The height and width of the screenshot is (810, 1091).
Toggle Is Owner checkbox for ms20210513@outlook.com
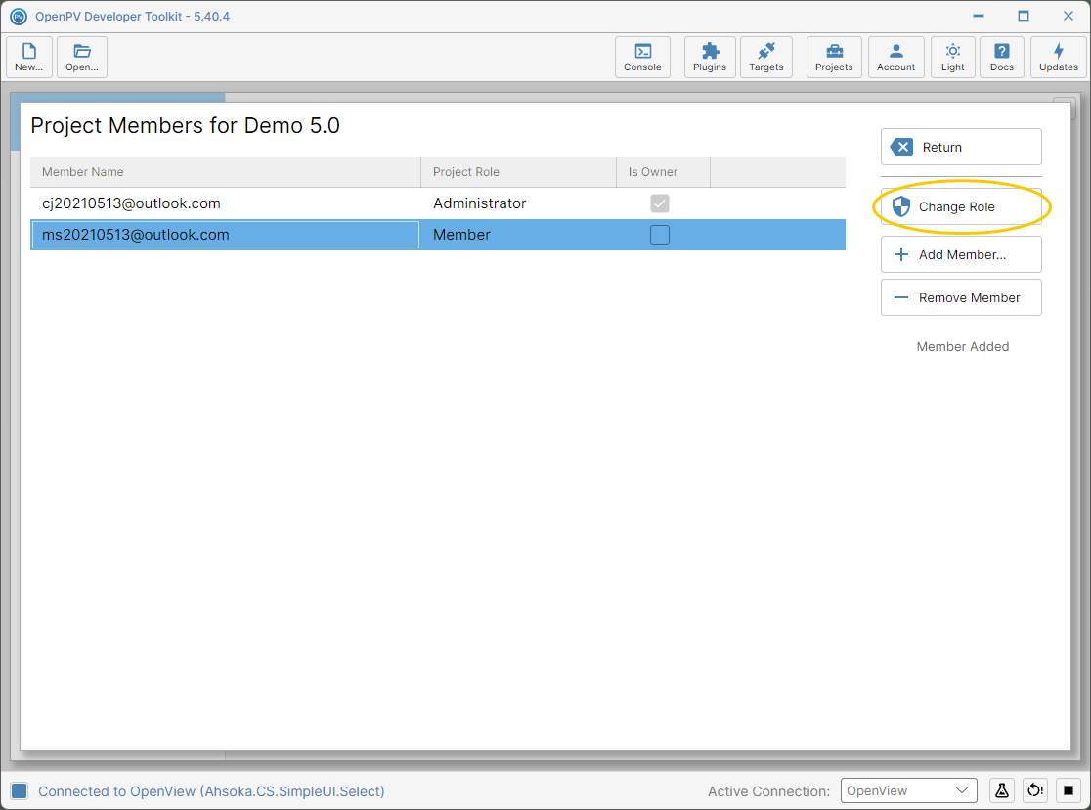click(x=660, y=235)
